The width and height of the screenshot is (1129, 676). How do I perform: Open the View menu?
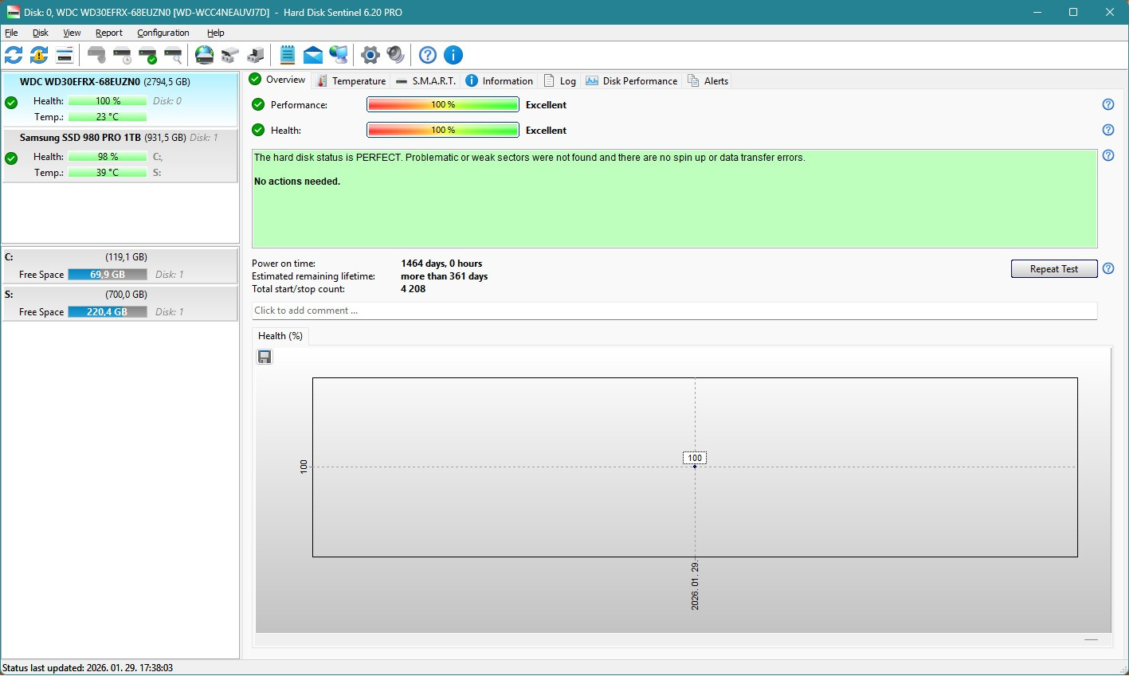(x=72, y=33)
